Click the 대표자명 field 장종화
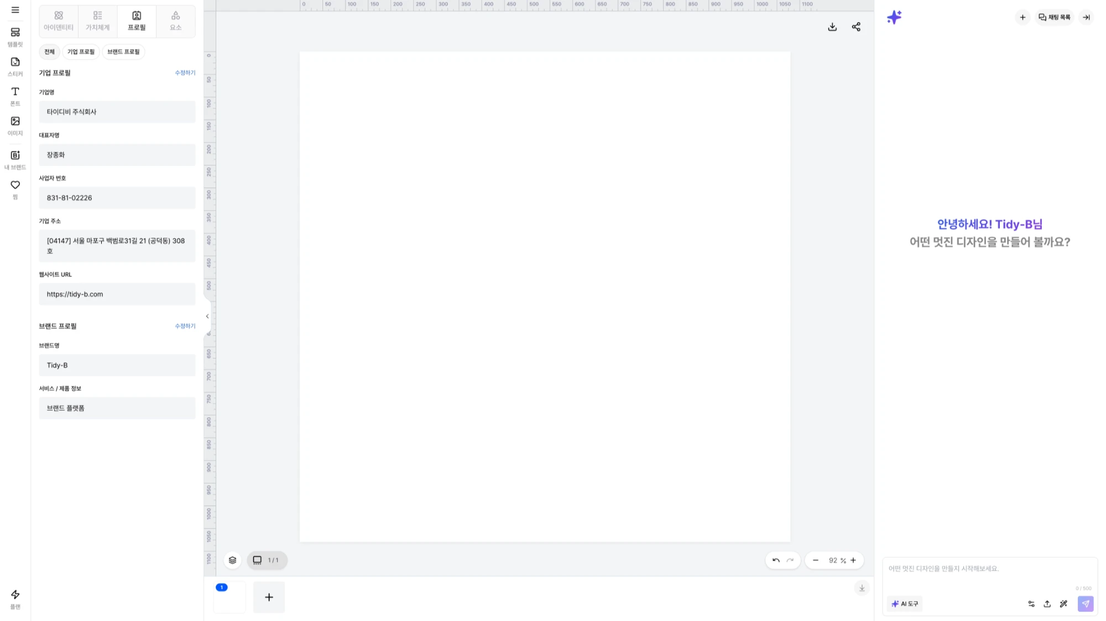 pyautogui.click(x=117, y=155)
